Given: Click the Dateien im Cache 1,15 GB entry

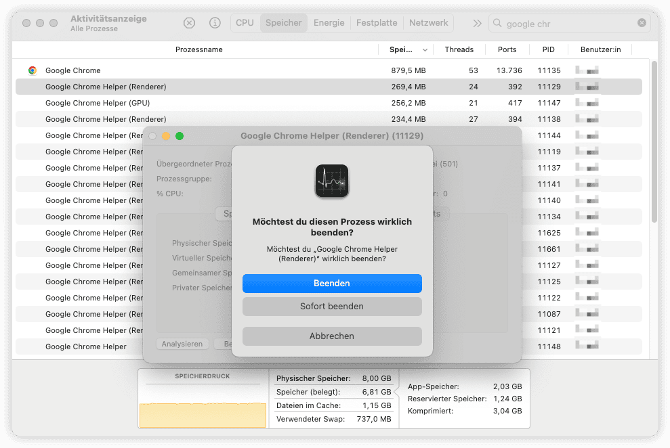Looking at the screenshot, I should tap(334, 406).
